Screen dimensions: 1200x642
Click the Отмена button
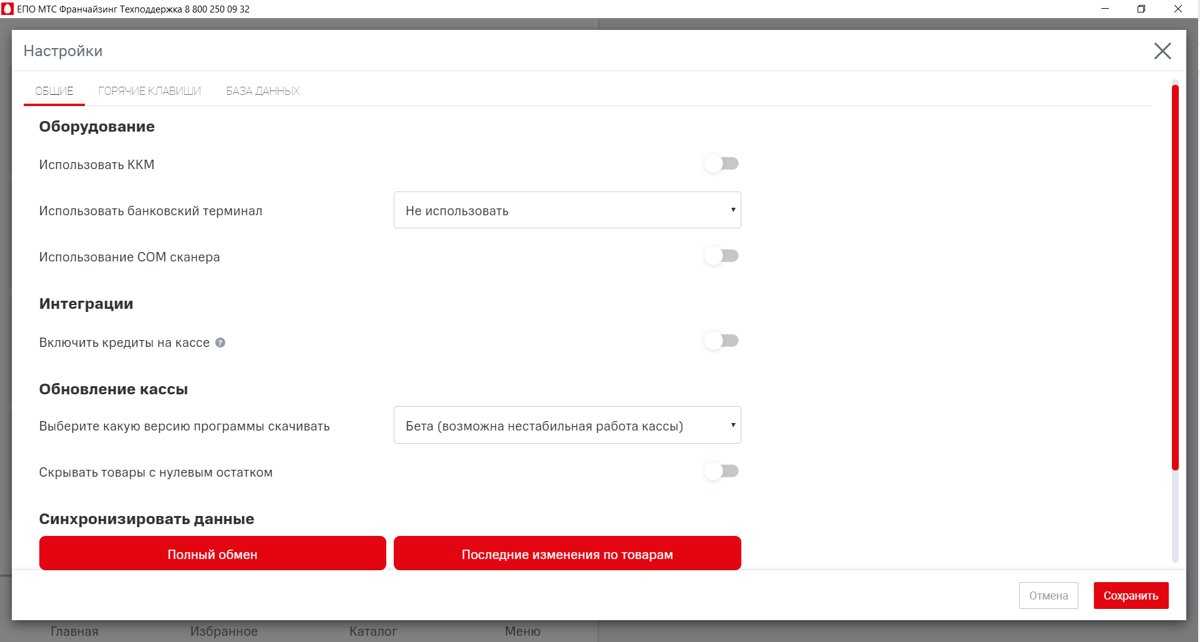1048,596
